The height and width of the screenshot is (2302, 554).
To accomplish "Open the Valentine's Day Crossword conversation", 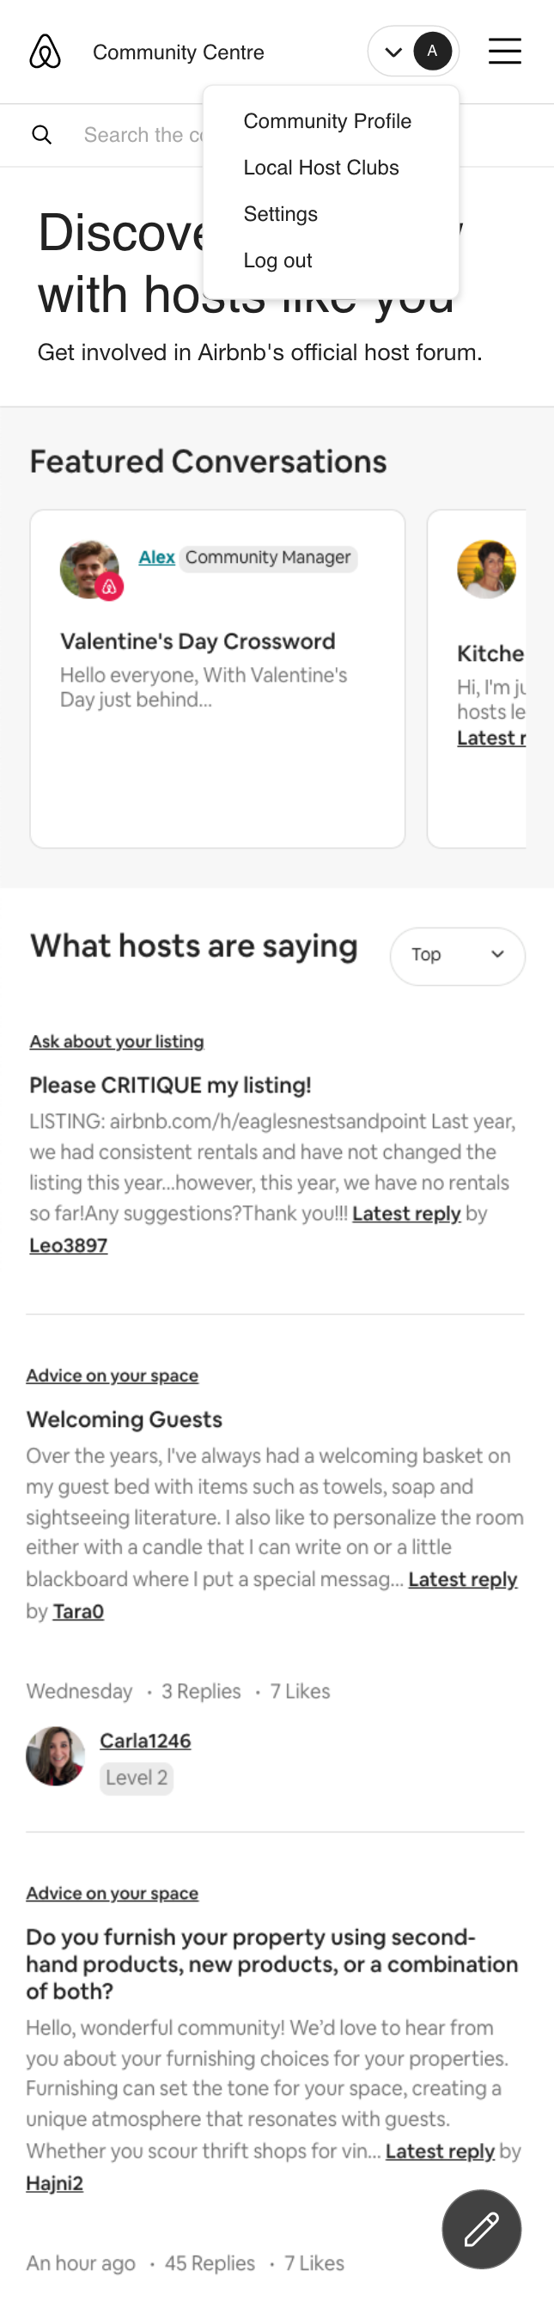I will (198, 640).
